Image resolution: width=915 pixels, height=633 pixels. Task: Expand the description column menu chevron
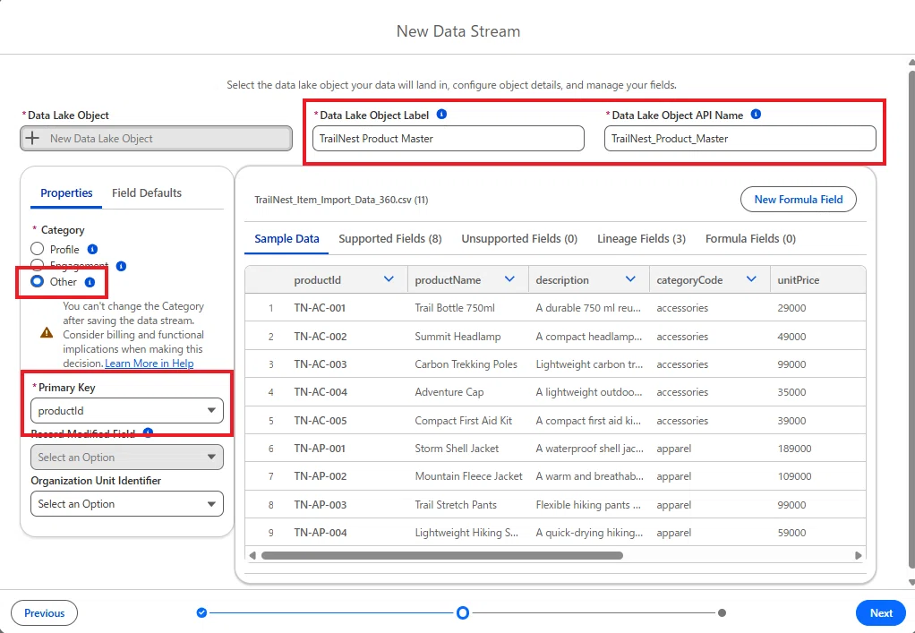tap(630, 279)
